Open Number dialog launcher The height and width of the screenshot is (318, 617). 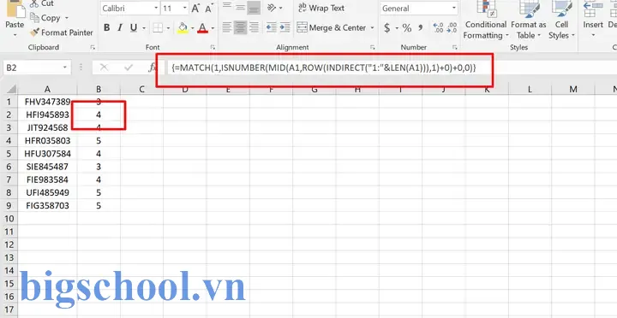pyautogui.click(x=455, y=47)
